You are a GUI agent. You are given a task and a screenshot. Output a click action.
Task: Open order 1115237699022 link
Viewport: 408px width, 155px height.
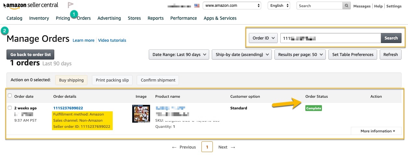click(x=68, y=108)
